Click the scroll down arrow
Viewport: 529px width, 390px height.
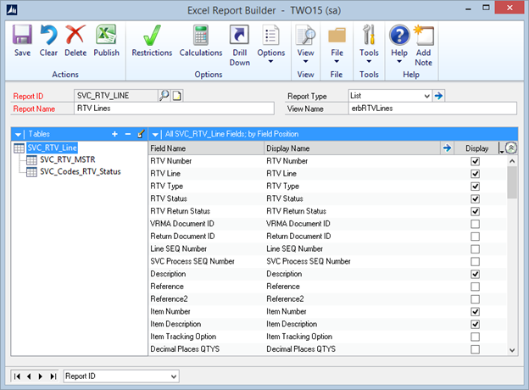point(512,350)
